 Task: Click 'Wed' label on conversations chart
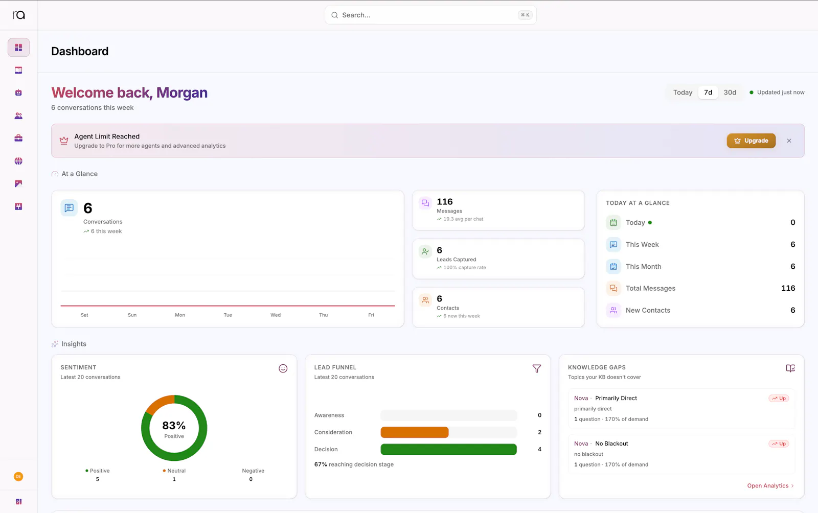pyautogui.click(x=276, y=315)
